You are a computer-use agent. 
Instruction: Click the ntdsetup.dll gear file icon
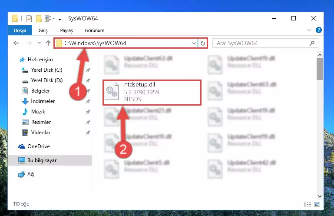click(x=112, y=91)
